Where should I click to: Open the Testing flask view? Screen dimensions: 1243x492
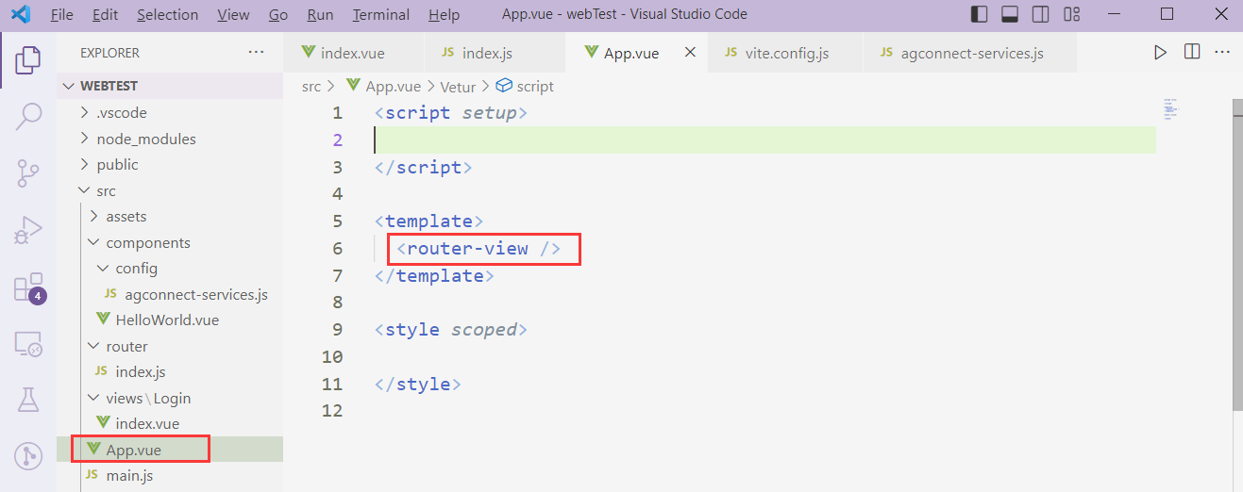[28, 400]
